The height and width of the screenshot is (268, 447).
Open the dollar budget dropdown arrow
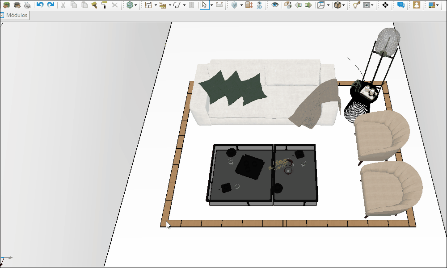tap(136, 5)
